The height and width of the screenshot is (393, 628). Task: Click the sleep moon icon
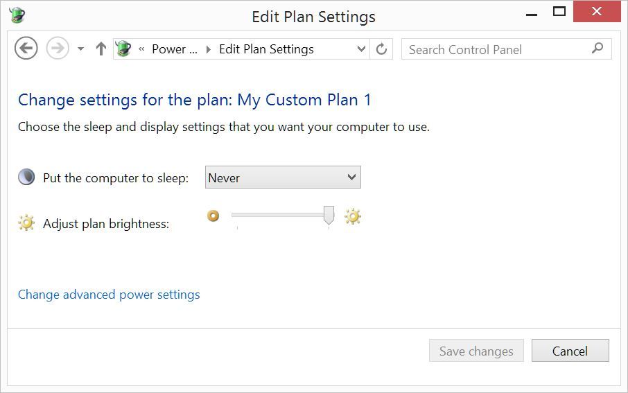click(26, 177)
